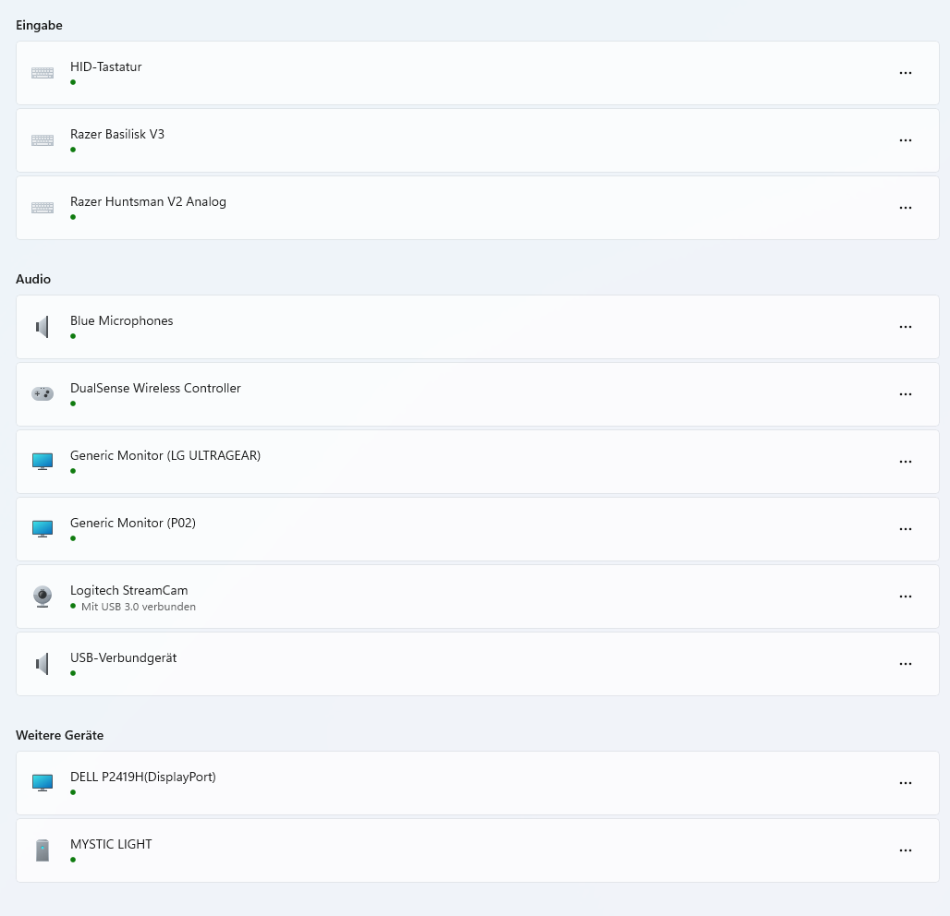Open more options for DELL P2419H(DisplayPort)

905,783
